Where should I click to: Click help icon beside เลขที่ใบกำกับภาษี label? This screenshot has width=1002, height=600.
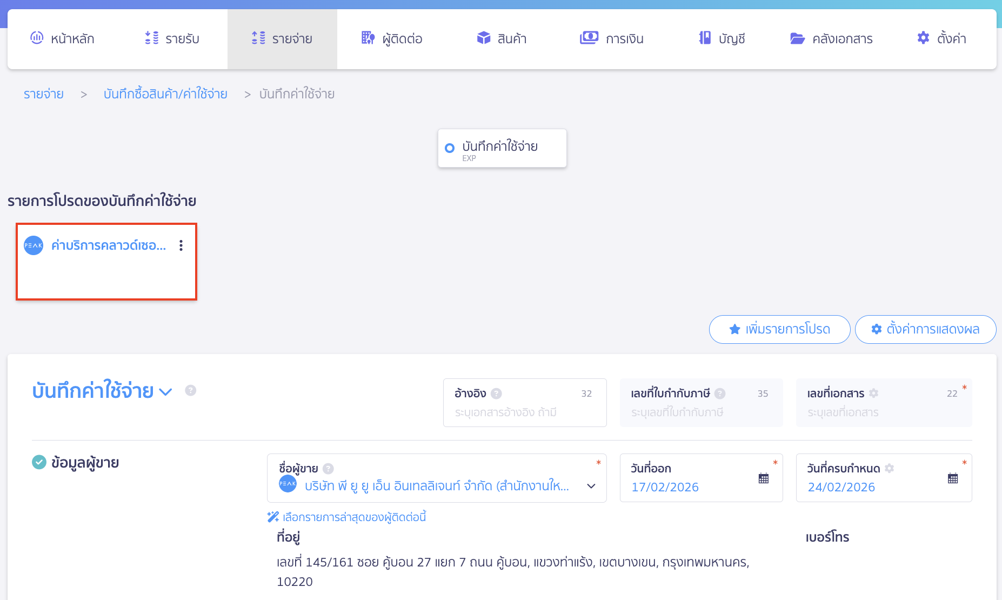tap(720, 394)
